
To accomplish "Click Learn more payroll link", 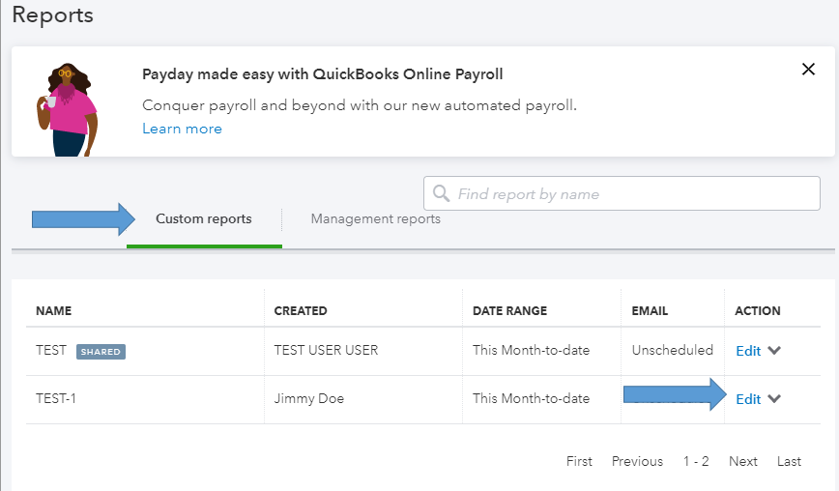I will [x=182, y=129].
